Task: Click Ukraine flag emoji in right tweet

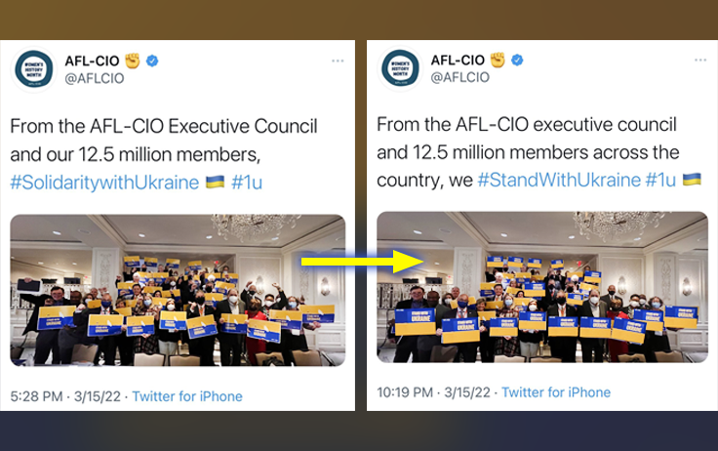Action: [692, 180]
